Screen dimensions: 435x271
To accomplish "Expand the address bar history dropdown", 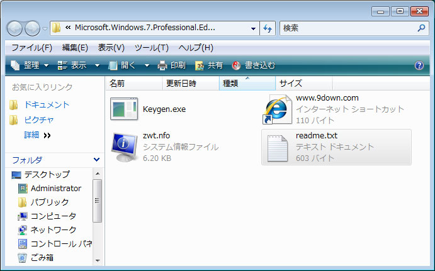I will (x=253, y=28).
